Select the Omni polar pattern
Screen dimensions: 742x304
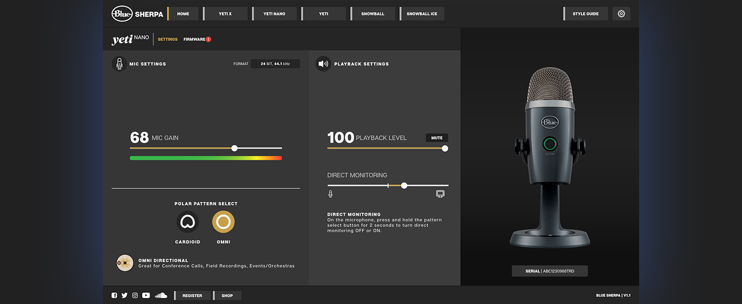tap(223, 222)
